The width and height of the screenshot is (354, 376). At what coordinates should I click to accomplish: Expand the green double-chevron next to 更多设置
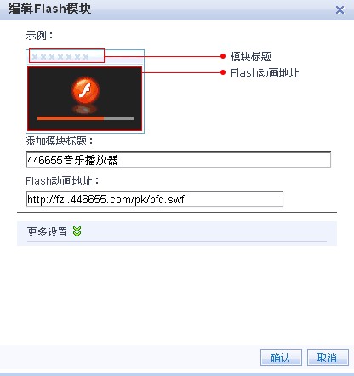[77, 231]
